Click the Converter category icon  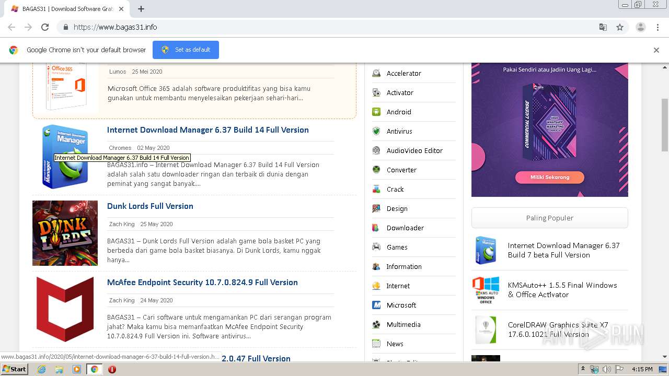pos(376,170)
